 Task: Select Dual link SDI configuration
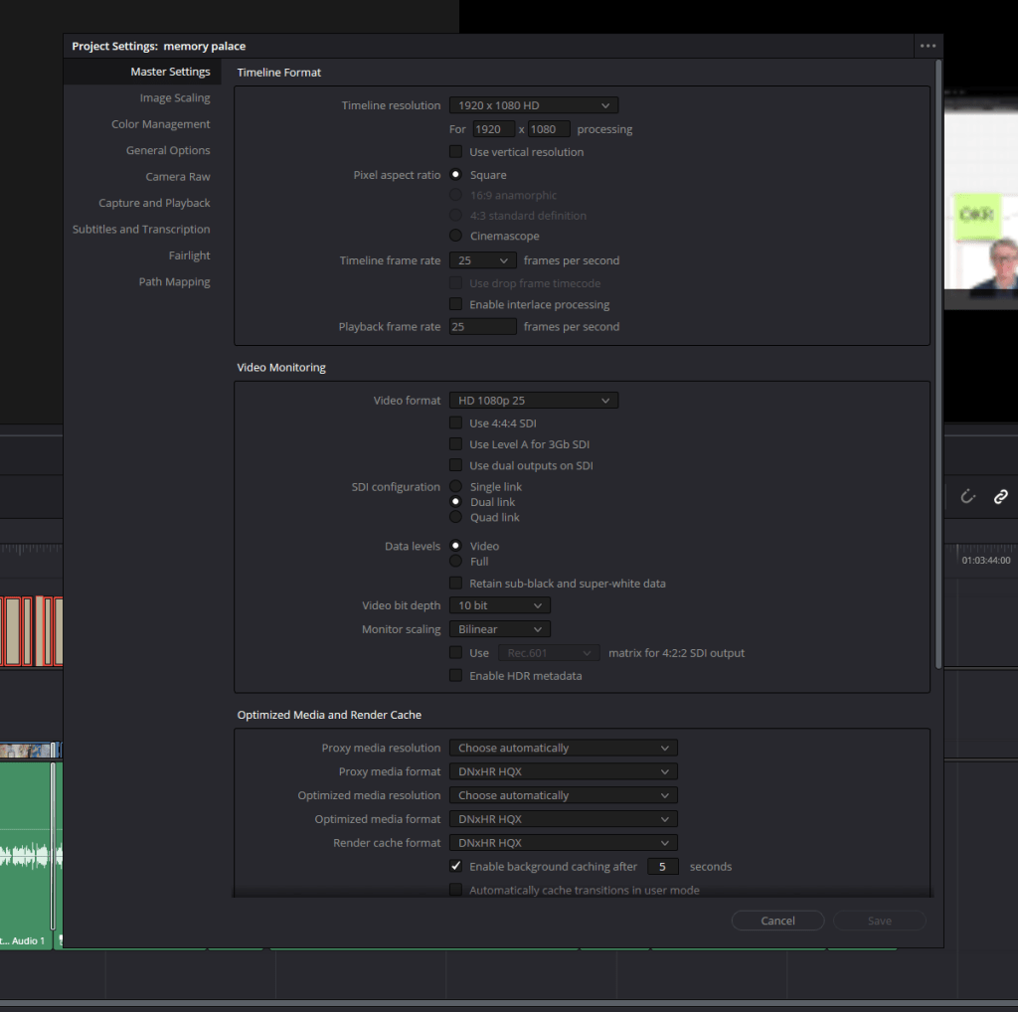pos(455,502)
